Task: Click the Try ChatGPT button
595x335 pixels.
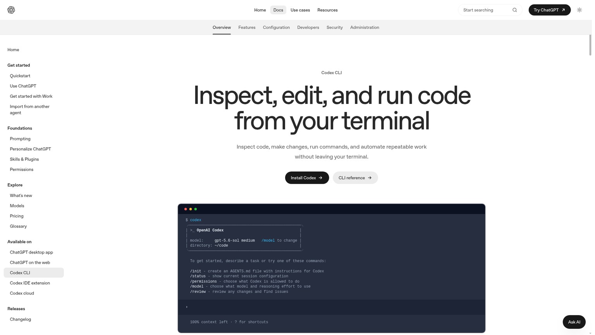Action: [x=549, y=10]
